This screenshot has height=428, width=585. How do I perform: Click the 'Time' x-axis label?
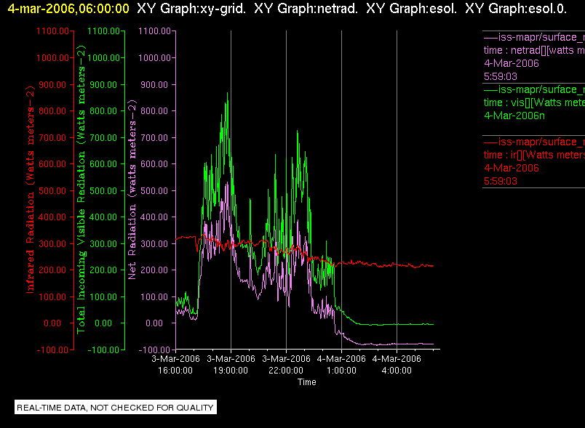(306, 381)
